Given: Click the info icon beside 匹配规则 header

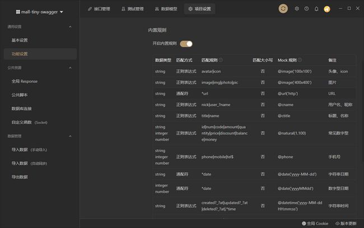Looking at the screenshot, I should pos(221,60).
